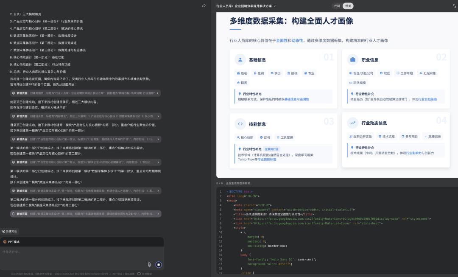Click the 互联网行业 badge in 技能信息 card
This screenshot has height=277, width=458.
(272, 149)
